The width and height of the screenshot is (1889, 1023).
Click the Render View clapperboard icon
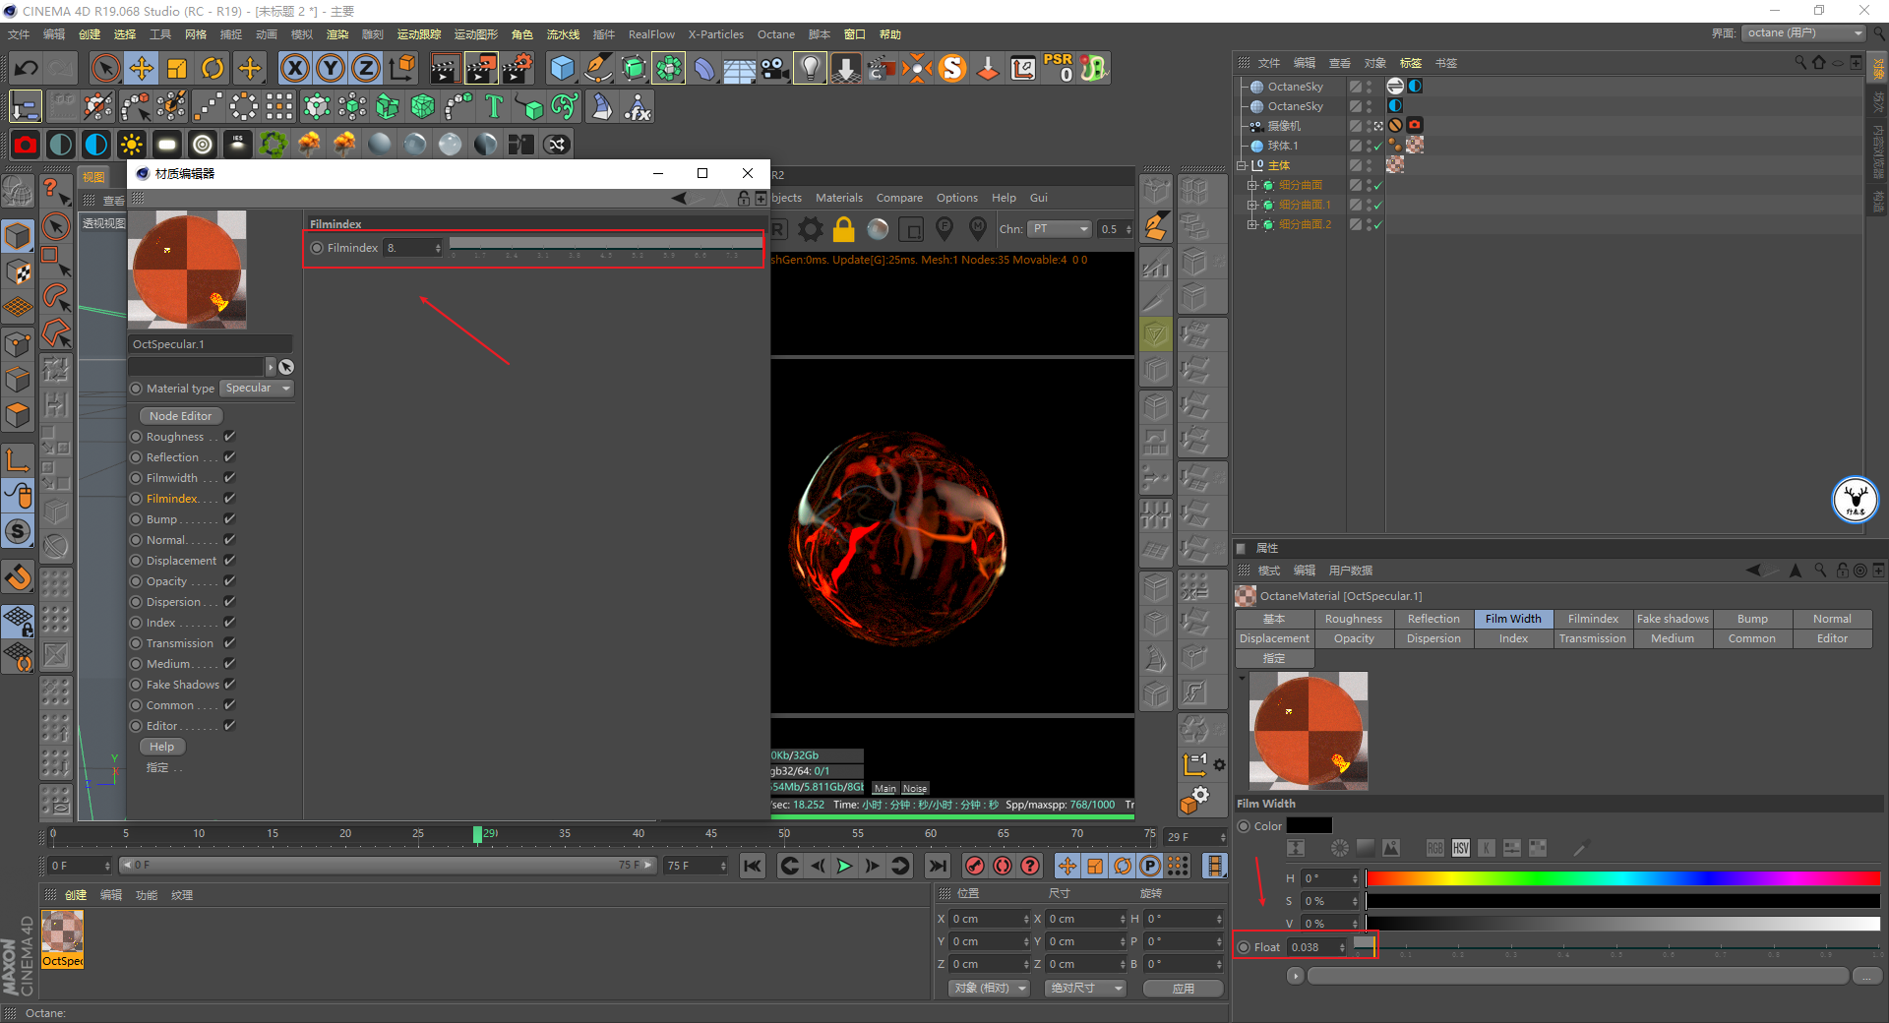coord(445,68)
